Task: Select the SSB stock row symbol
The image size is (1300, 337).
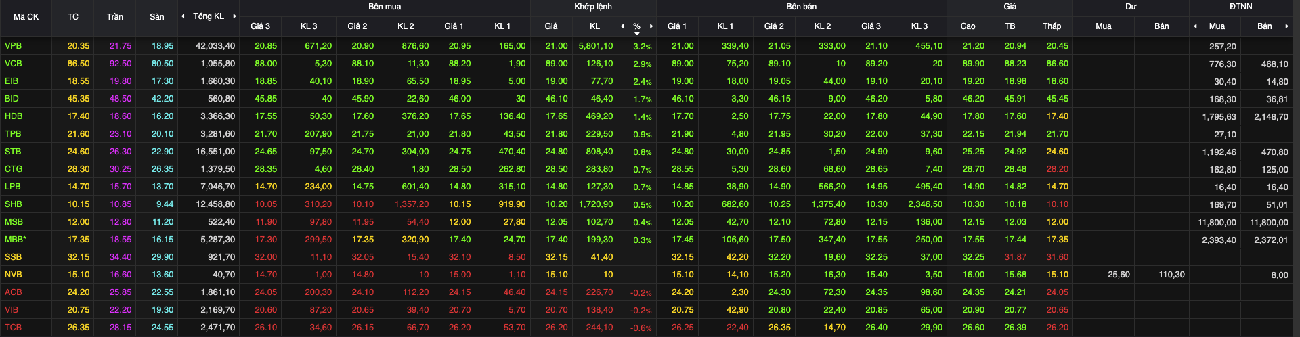Action: point(13,257)
